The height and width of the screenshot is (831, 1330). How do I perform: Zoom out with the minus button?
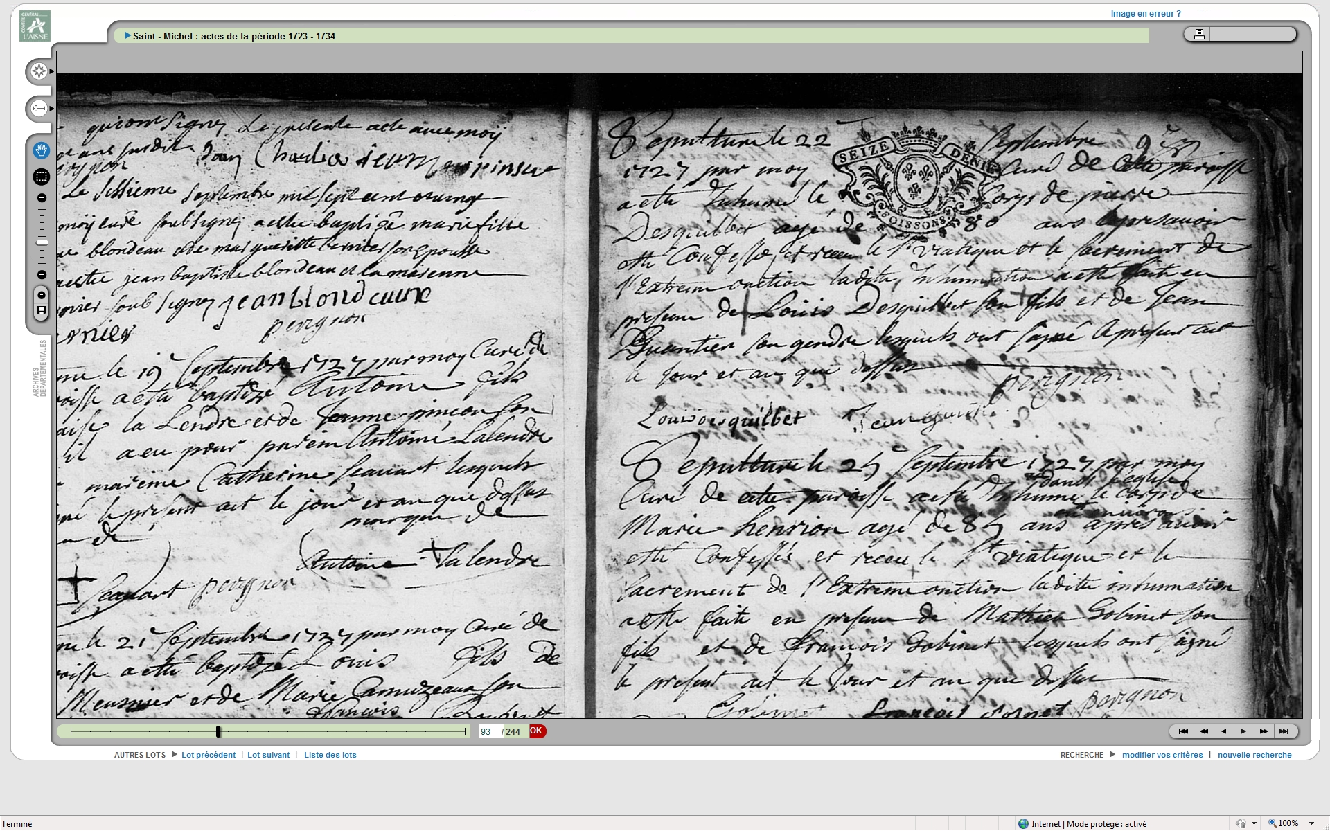pos(42,275)
